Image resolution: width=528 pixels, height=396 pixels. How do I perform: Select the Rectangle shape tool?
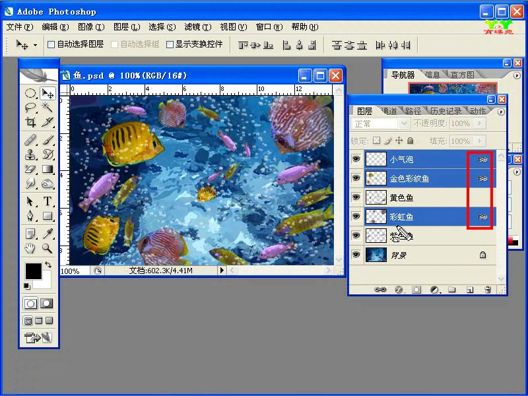point(48,216)
